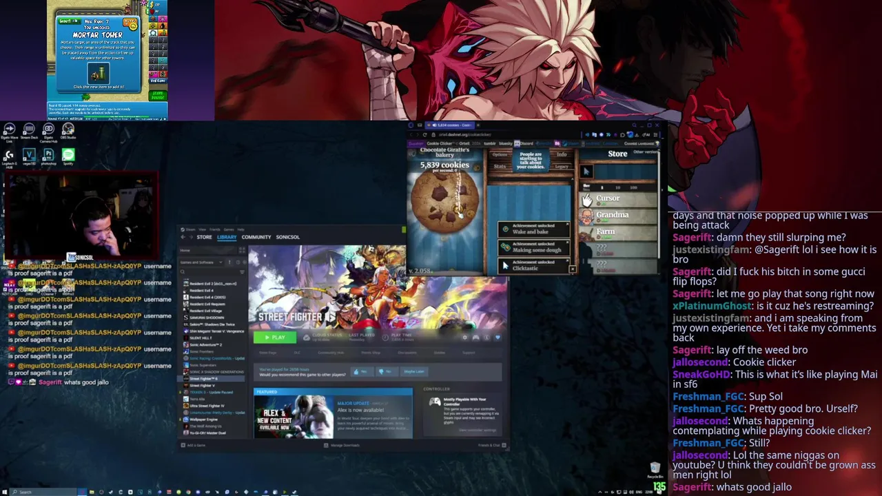The width and height of the screenshot is (882, 496).
Task: Dismiss the Clicktastic achievement notification
Action: pos(567,260)
